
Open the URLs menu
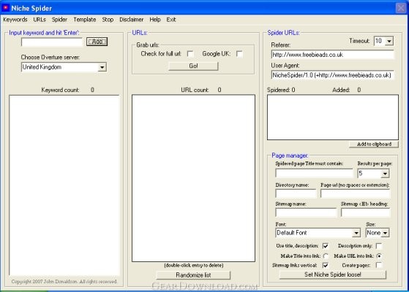click(40, 20)
